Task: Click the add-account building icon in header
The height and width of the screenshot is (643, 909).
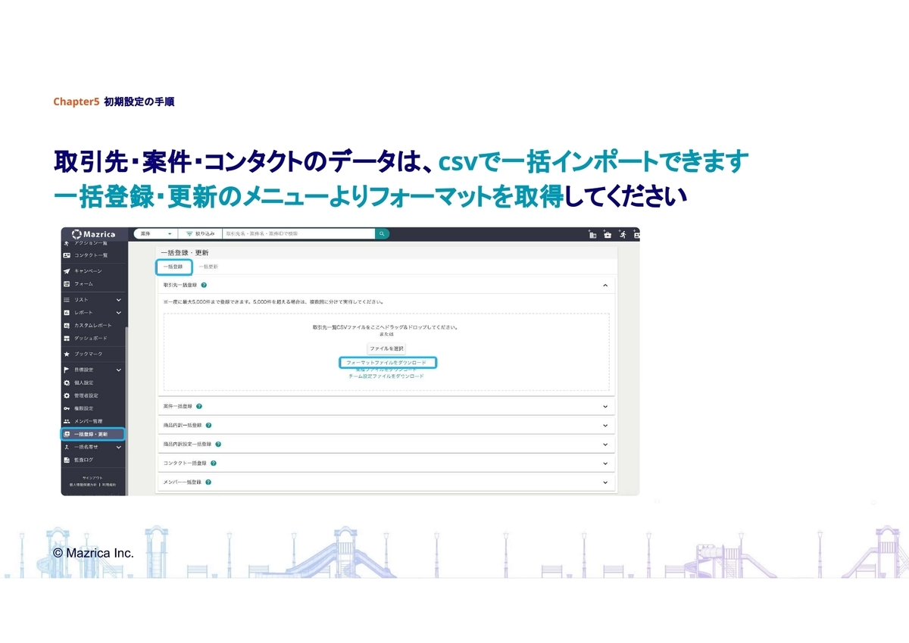Action: click(x=592, y=235)
